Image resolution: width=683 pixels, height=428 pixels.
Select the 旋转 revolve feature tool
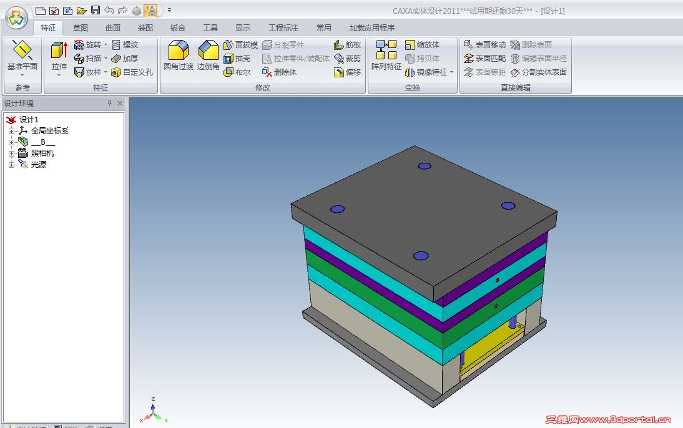point(87,45)
